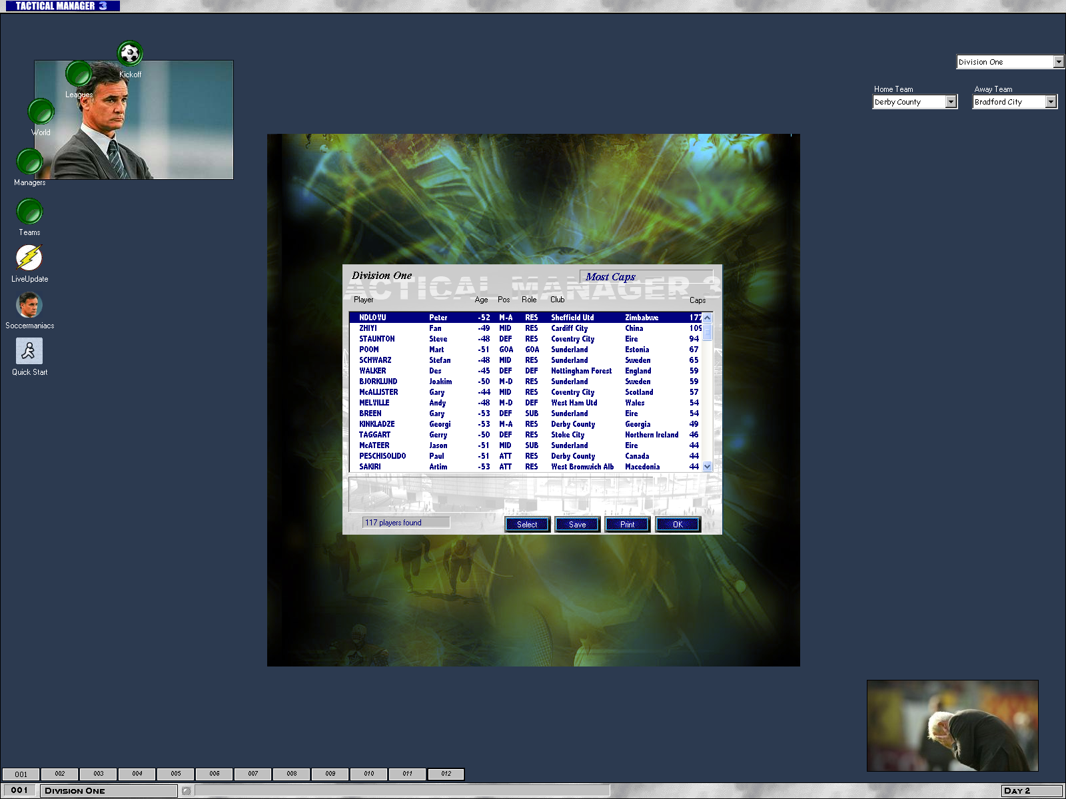Click the Kickoff soccer ball icon
Screen dimensions: 1066x799
pyautogui.click(x=130, y=53)
